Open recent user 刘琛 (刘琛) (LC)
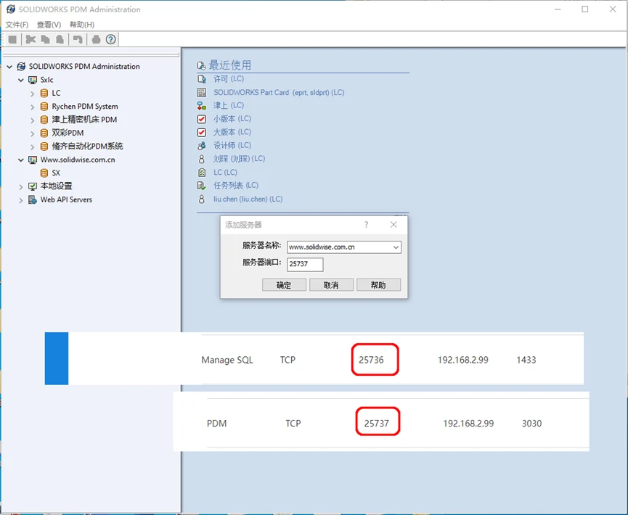 239,159
